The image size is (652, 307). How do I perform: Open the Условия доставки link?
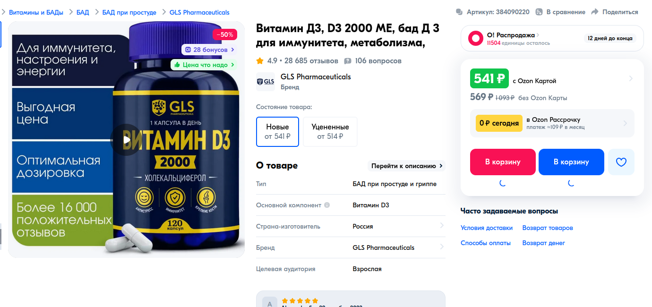point(487,228)
